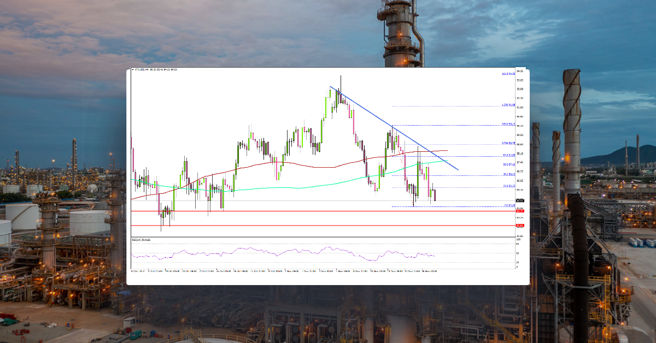Open the RSI(14) indicator settings

tap(138, 239)
